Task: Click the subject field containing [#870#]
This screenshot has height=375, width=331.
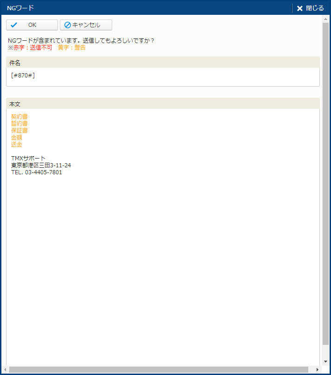Action: pyautogui.click(x=162, y=76)
